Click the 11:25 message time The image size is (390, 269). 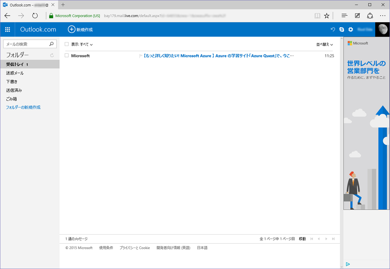tap(329, 56)
